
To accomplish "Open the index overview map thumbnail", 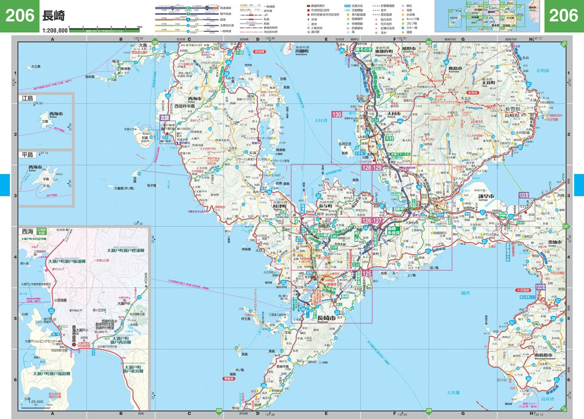I will coord(487,16).
